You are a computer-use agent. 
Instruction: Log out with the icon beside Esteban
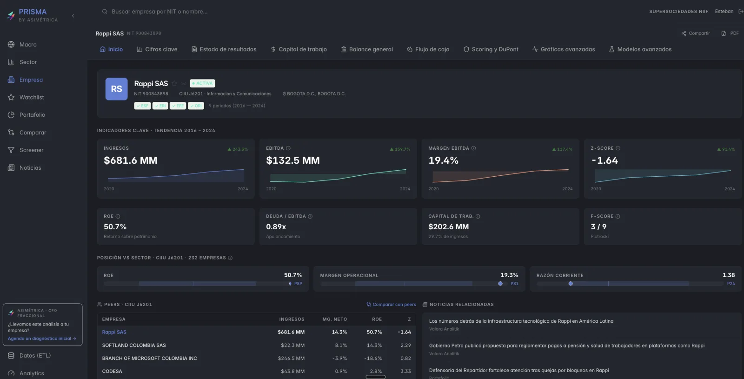click(740, 12)
